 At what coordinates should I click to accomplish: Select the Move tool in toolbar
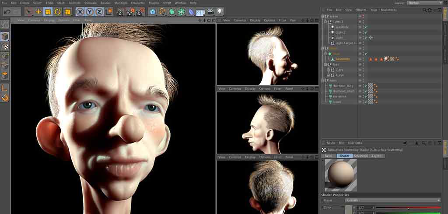coord(38,12)
